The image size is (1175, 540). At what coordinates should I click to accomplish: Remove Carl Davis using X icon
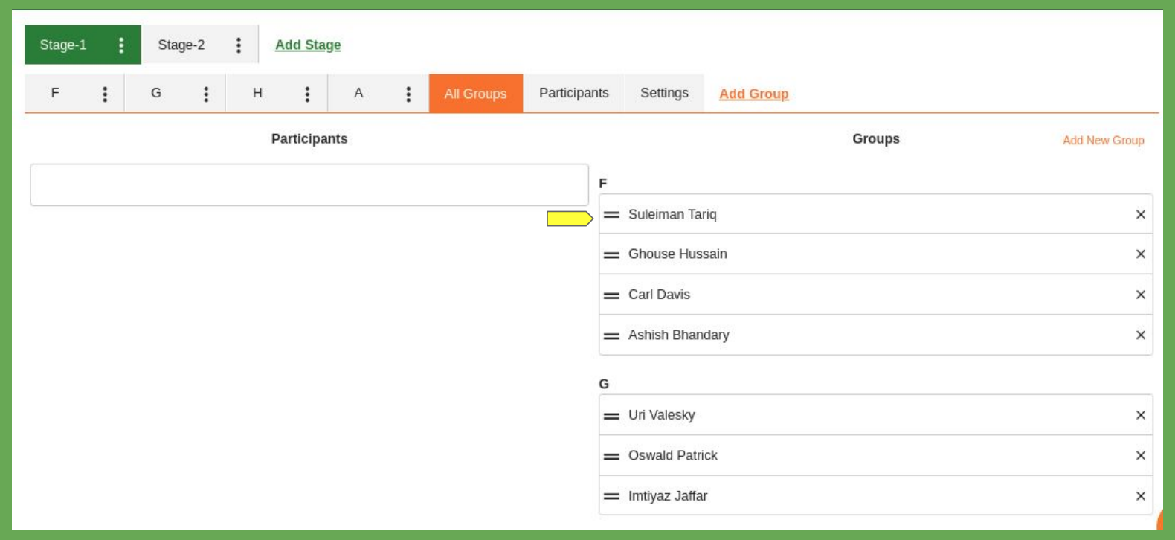point(1140,295)
